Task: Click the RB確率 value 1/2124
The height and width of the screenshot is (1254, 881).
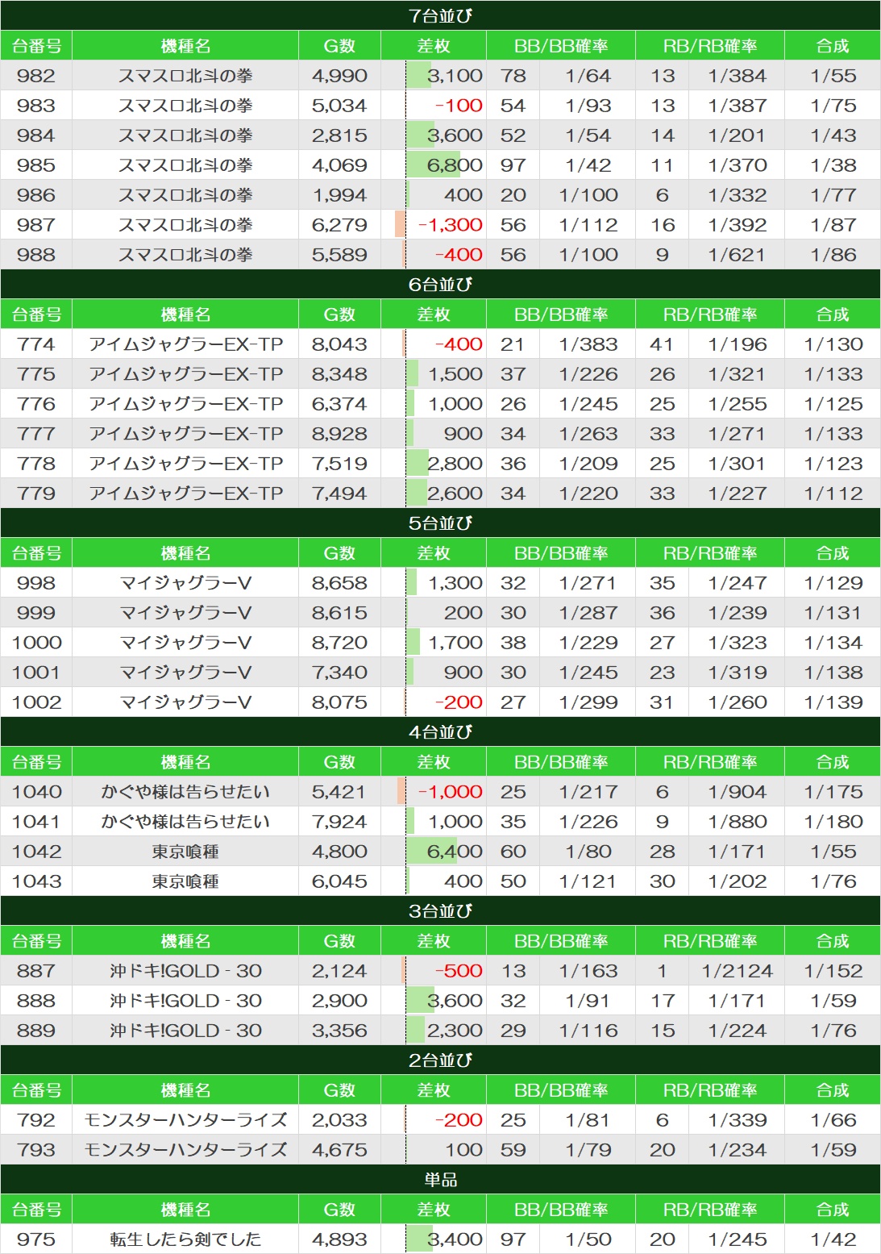Action: point(737,971)
